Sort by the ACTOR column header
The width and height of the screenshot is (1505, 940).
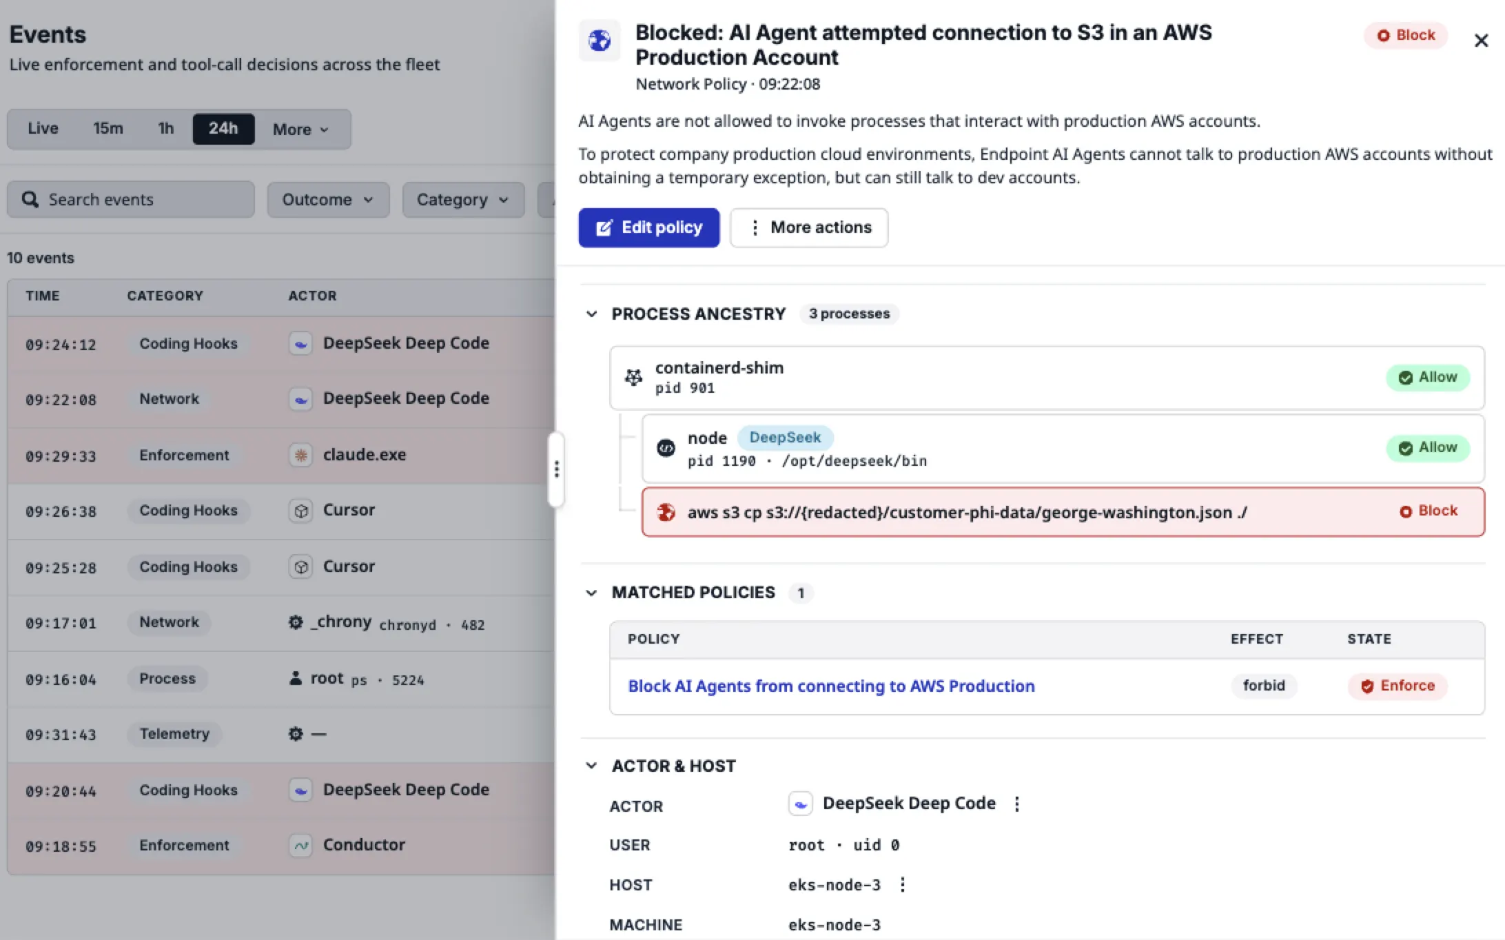[312, 296]
